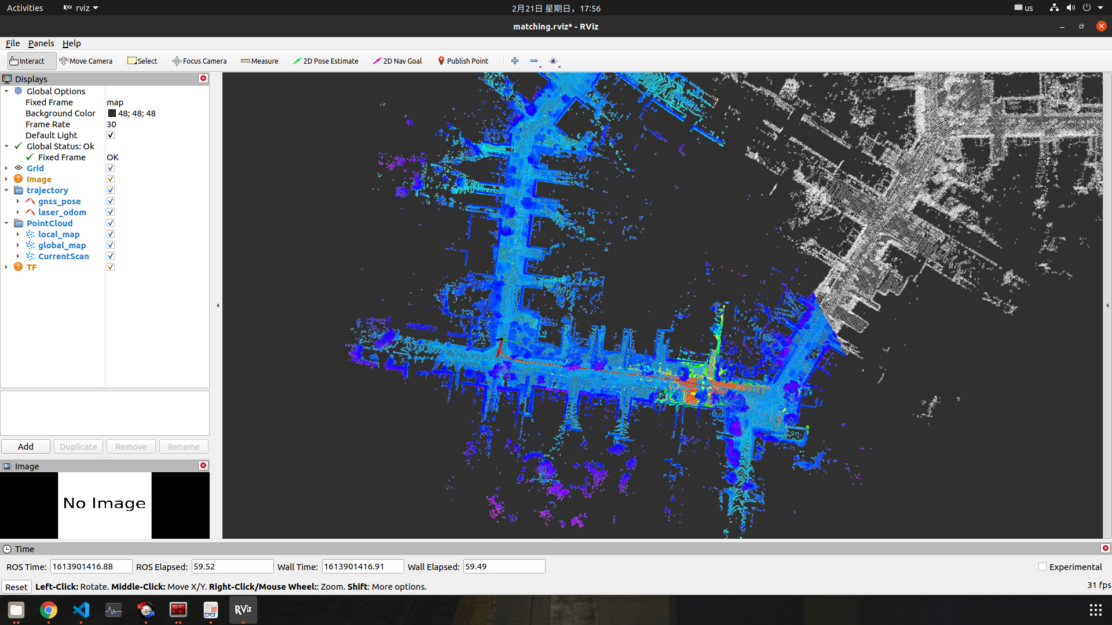Click the Grid display icon
The image size is (1112, 625).
19,168
